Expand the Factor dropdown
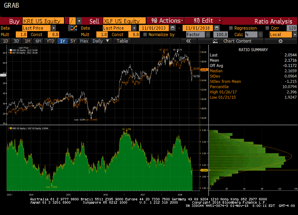 point(208,34)
